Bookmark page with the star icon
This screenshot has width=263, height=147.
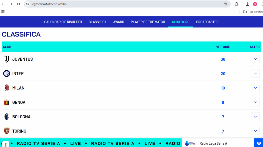[226, 4]
